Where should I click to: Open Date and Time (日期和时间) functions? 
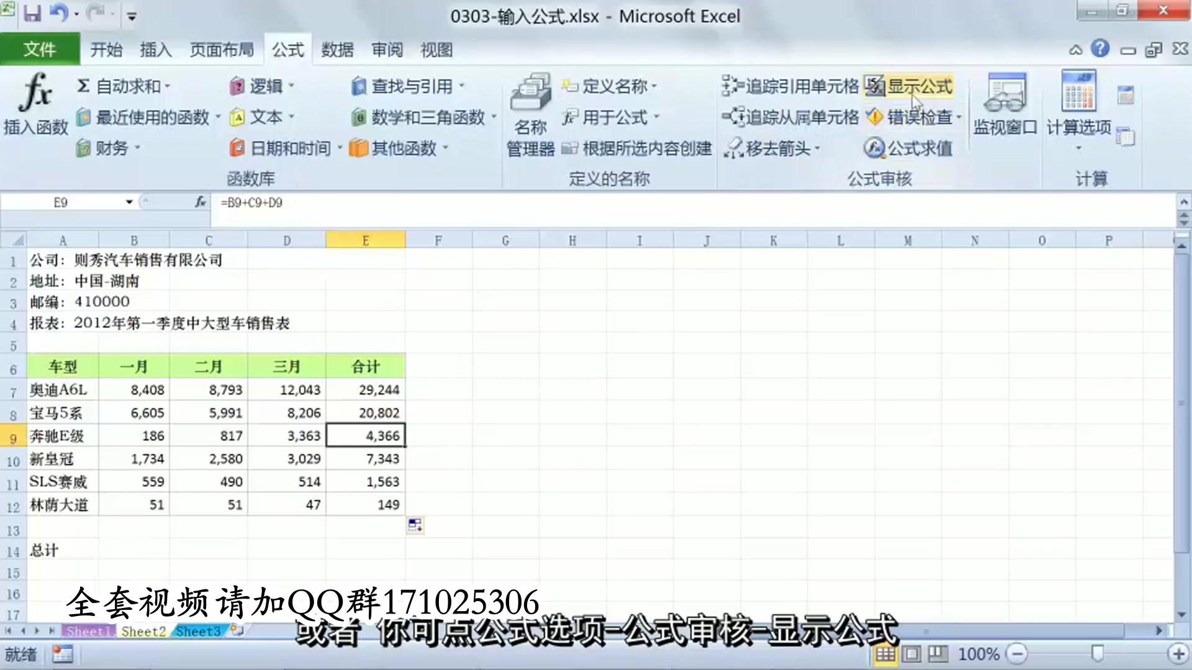tap(286, 148)
